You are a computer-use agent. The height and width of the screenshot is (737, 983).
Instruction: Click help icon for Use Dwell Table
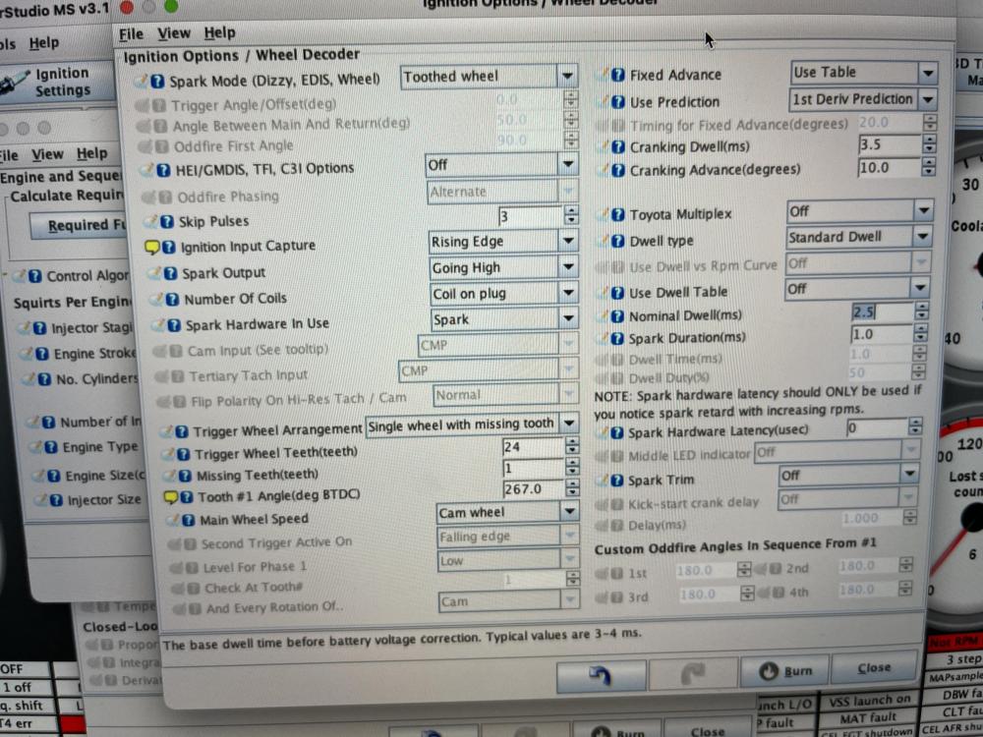(x=617, y=293)
